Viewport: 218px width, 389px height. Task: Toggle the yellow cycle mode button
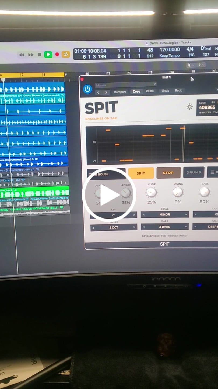pyautogui.click(x=66, y=54)
